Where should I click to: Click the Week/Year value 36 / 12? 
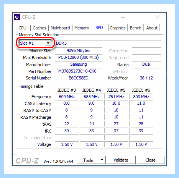click(x=146, y=78)
